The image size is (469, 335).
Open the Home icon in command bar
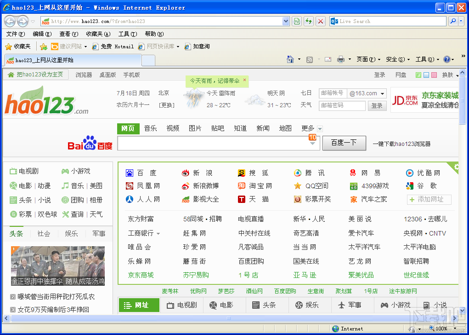[x=290, y=59]
